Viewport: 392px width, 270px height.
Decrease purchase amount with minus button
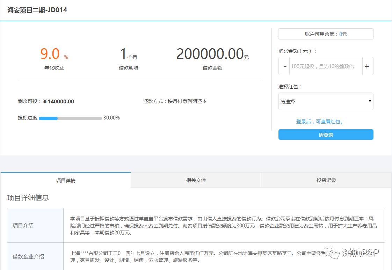point(284,66)
